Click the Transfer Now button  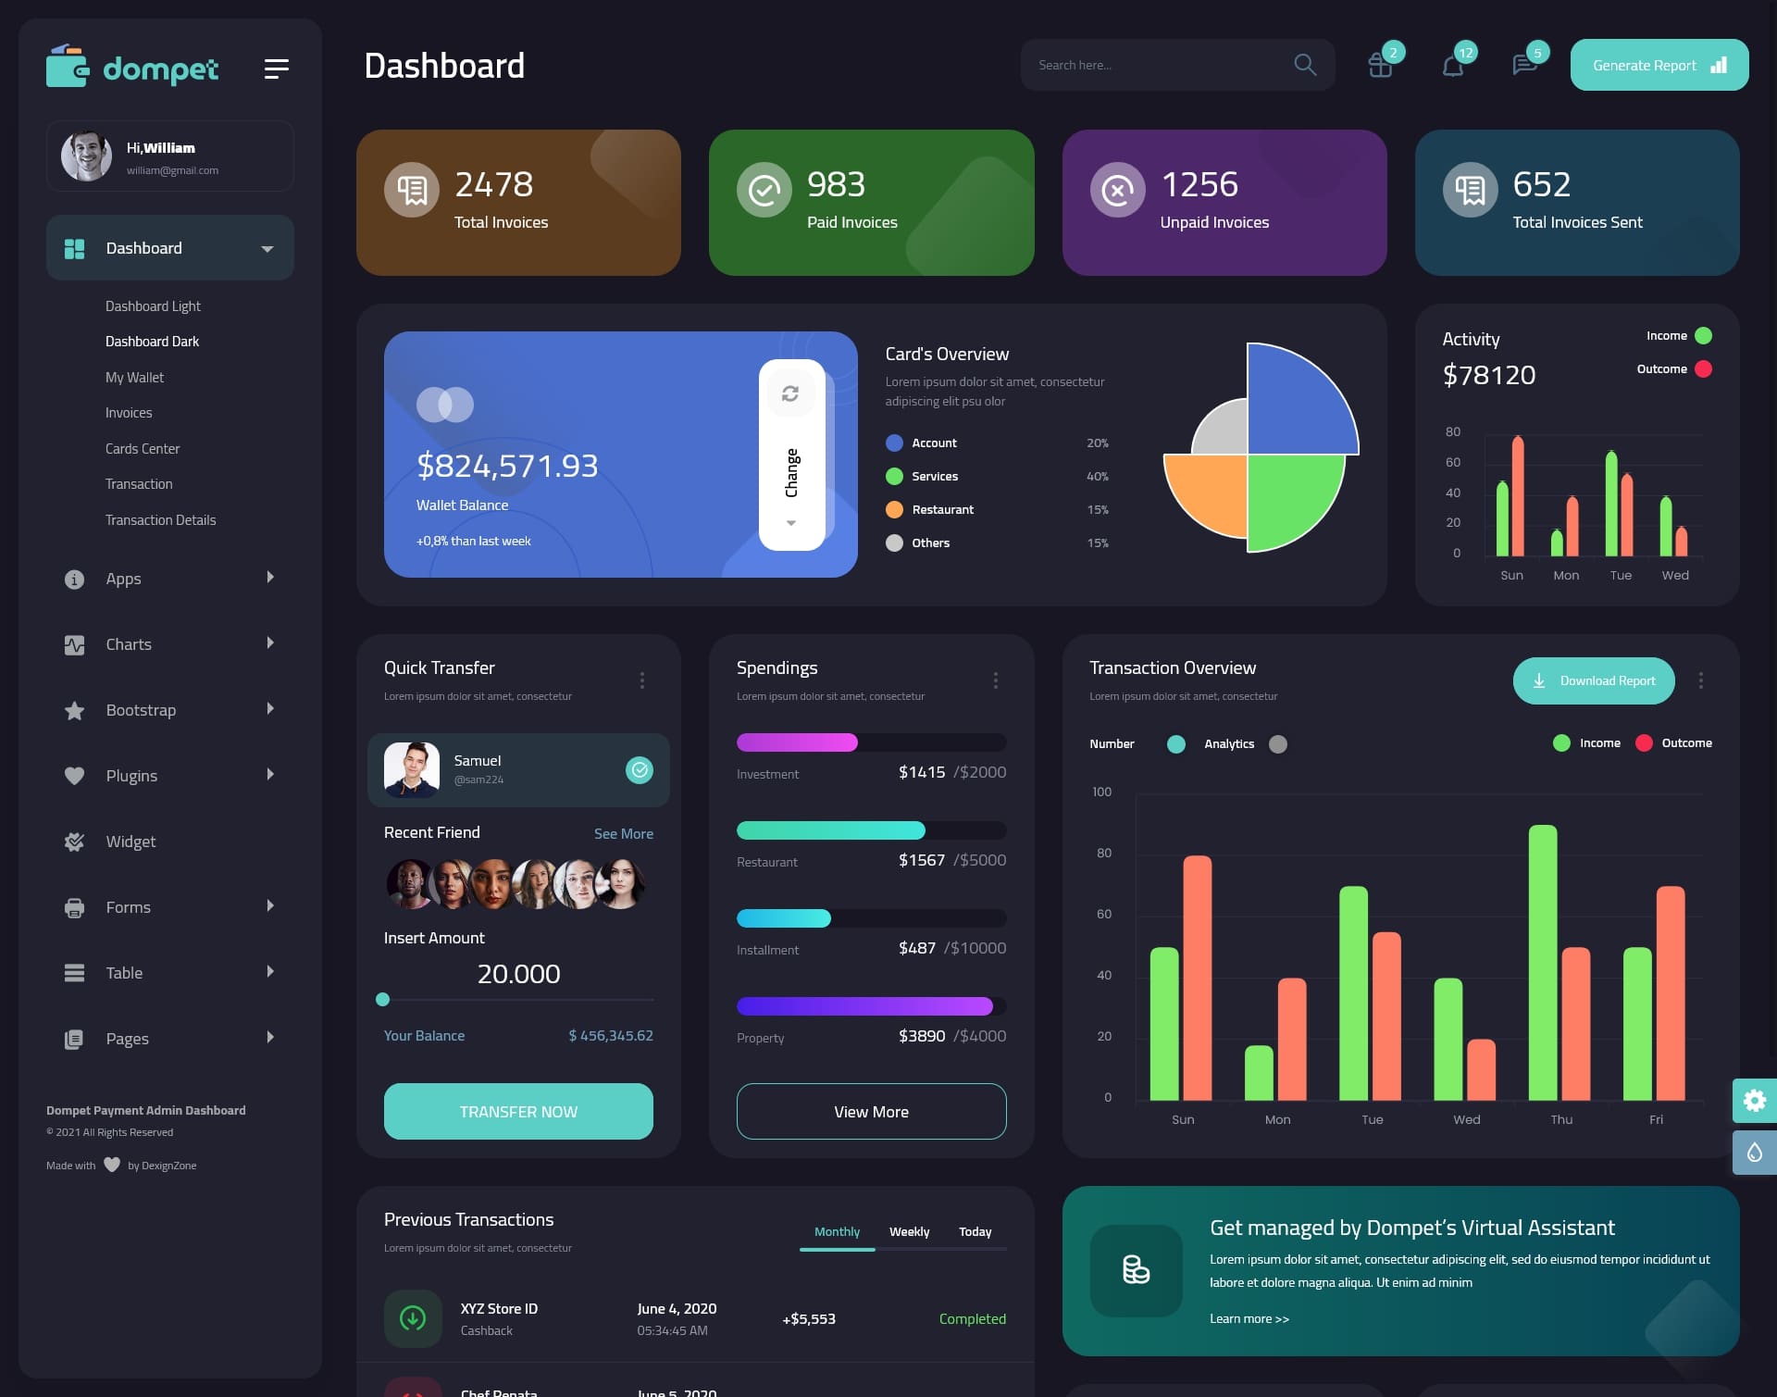517,1111
